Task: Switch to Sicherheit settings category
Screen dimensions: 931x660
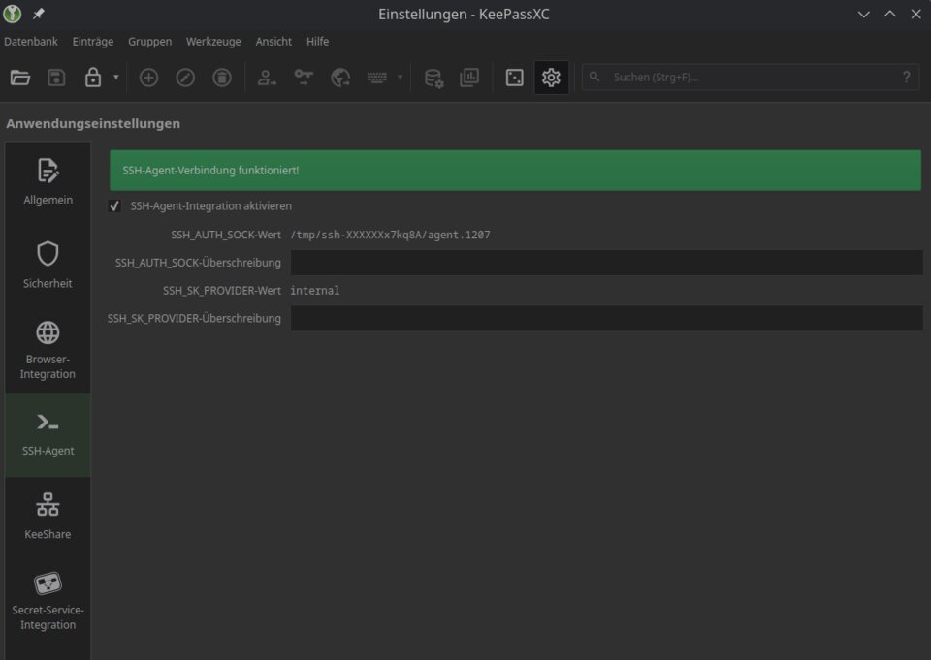Action: tap(48, 265)
